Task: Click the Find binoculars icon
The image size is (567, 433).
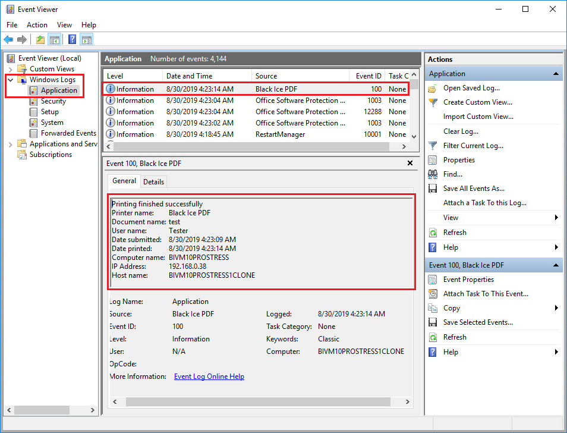Action: pyautogui.click(x=433, y=174)
